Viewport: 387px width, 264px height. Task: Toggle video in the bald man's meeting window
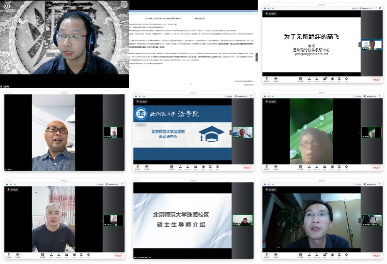18,167
